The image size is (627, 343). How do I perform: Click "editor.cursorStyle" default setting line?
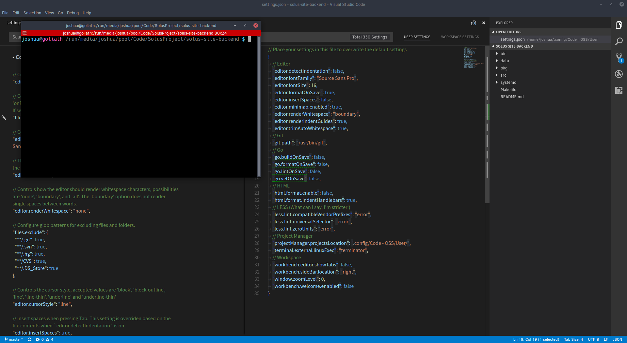(42, 304)
